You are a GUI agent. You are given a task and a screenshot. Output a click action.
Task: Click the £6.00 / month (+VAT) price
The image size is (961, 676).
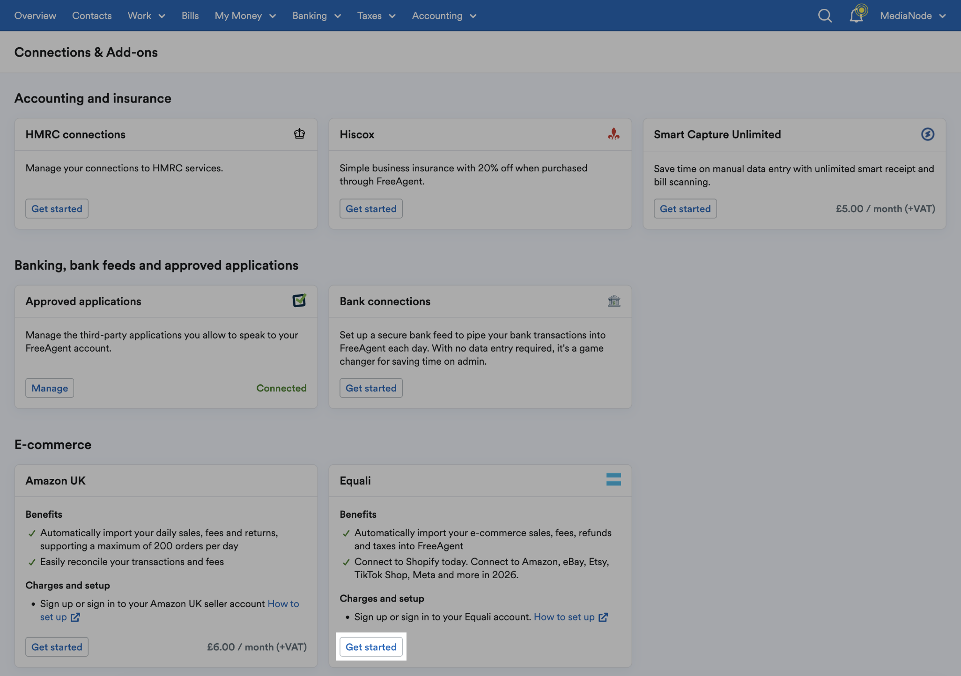[x=257, y=647]
